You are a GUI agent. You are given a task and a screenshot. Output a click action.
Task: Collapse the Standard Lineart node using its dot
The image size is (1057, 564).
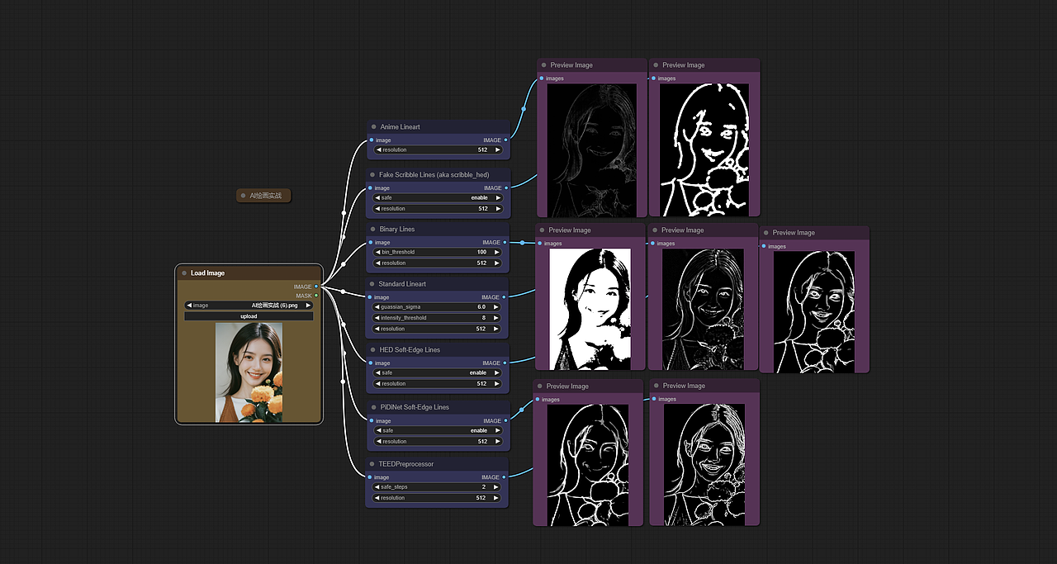373,284
